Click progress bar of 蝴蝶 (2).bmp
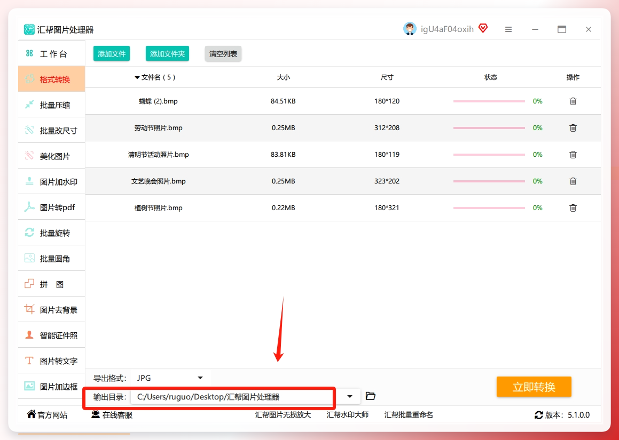Screen dimensions: 619x440 pos(489,101)
